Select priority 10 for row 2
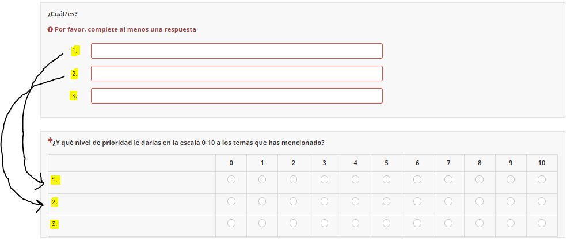 point(542,202)
